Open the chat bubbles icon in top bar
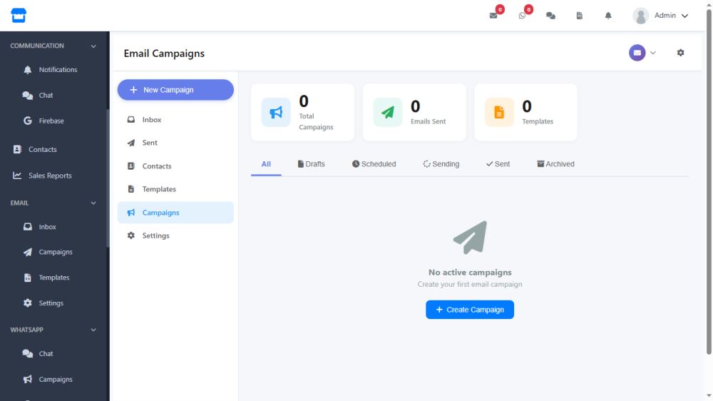The height and width of the screenshot is (401, 713). coord(550,16)
